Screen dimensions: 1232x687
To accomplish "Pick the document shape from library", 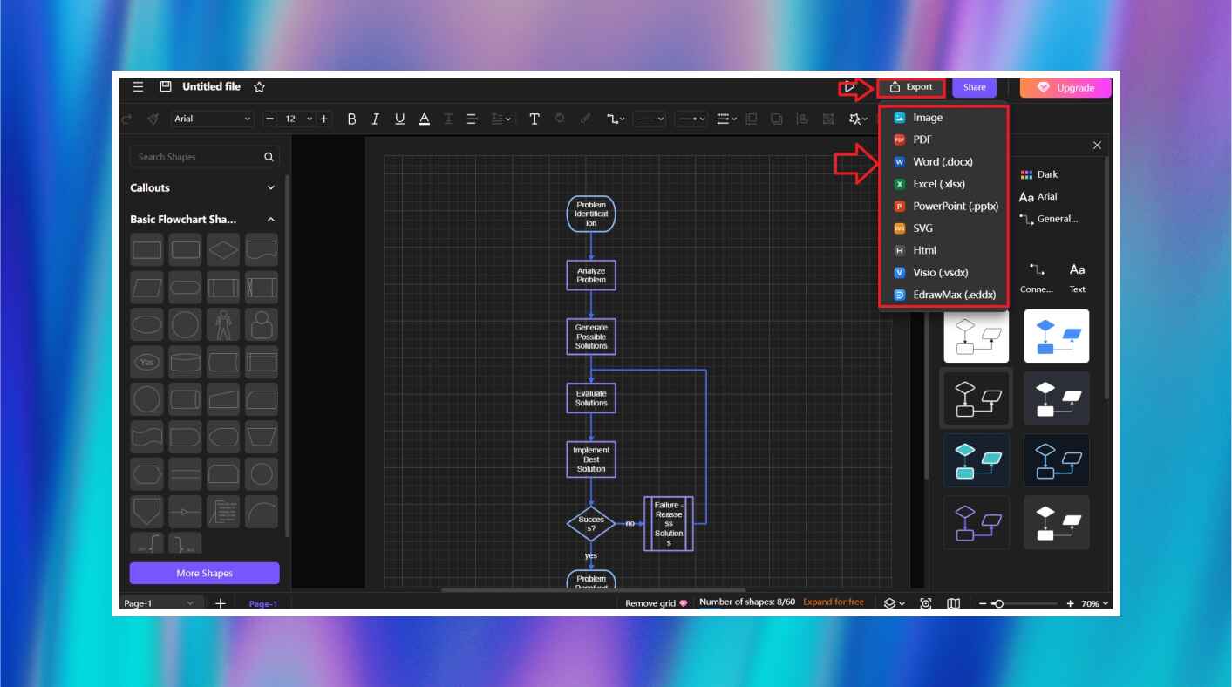I will tap(261, 250).
